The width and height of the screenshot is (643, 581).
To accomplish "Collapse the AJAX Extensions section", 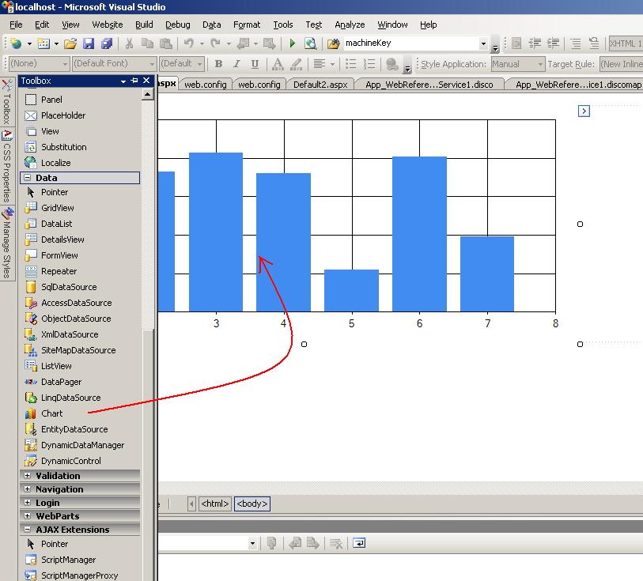I will pyautogui.click(x=28, y=530).
